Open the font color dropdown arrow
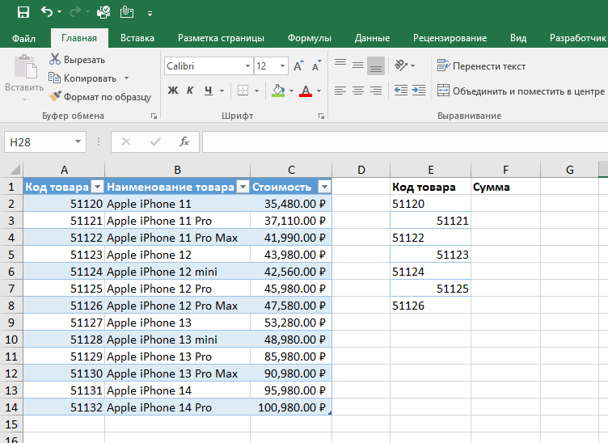Screen dimensions: 608x443 click(319, 91)
